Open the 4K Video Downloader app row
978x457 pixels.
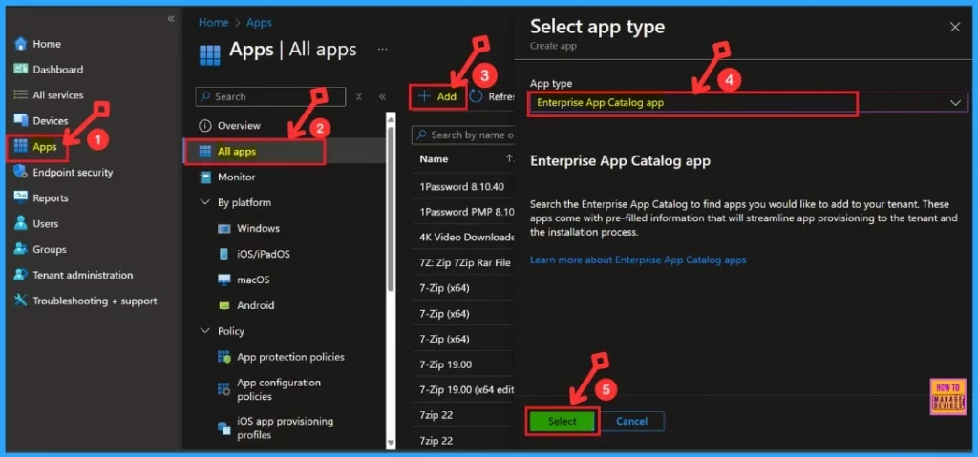click(462, 237)
